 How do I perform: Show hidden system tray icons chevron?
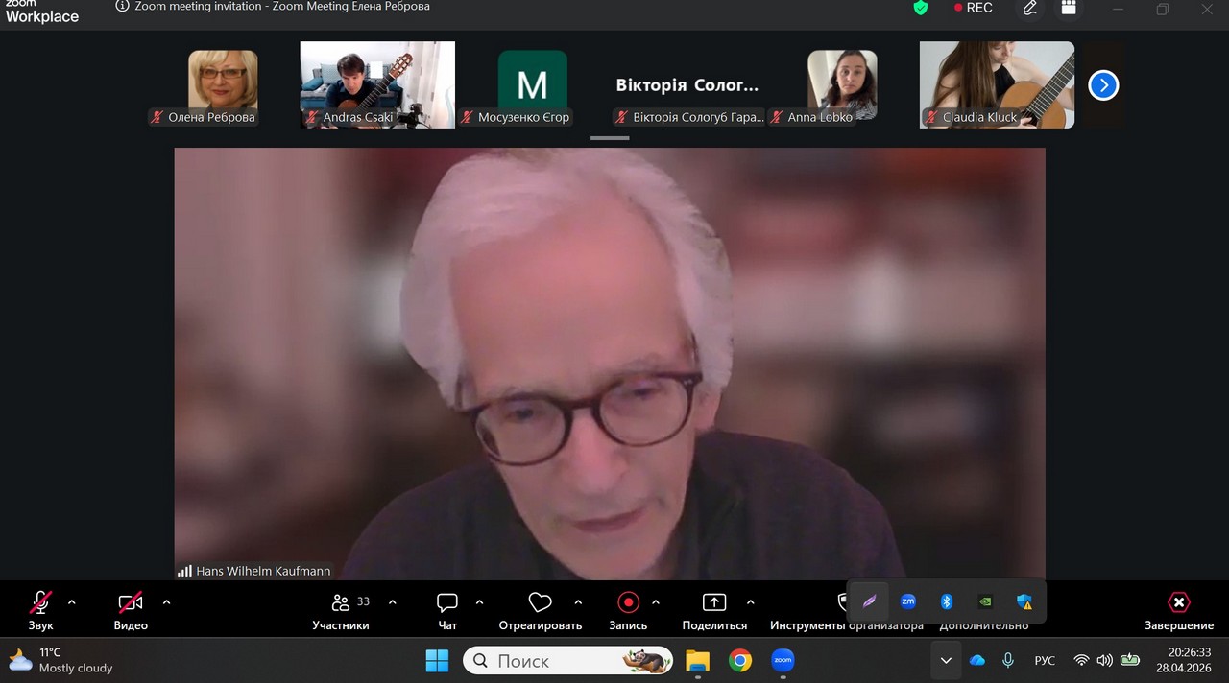coord(946,660)
